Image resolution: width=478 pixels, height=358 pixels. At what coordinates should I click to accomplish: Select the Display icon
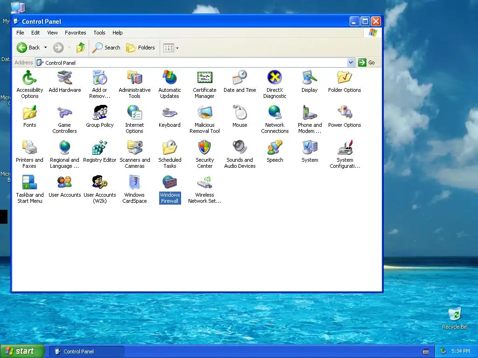coord(310,82)
